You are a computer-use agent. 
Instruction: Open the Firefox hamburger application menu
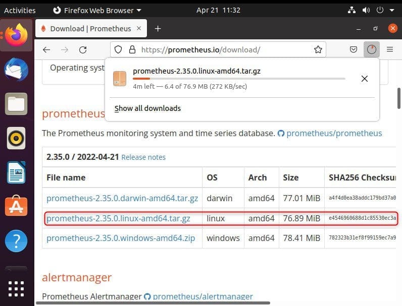point(390,49)
